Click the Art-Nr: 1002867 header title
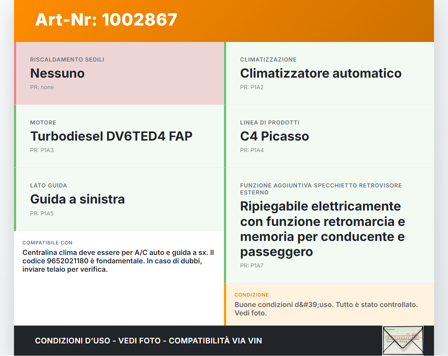 pyautogui.click(x=106, y=20)
